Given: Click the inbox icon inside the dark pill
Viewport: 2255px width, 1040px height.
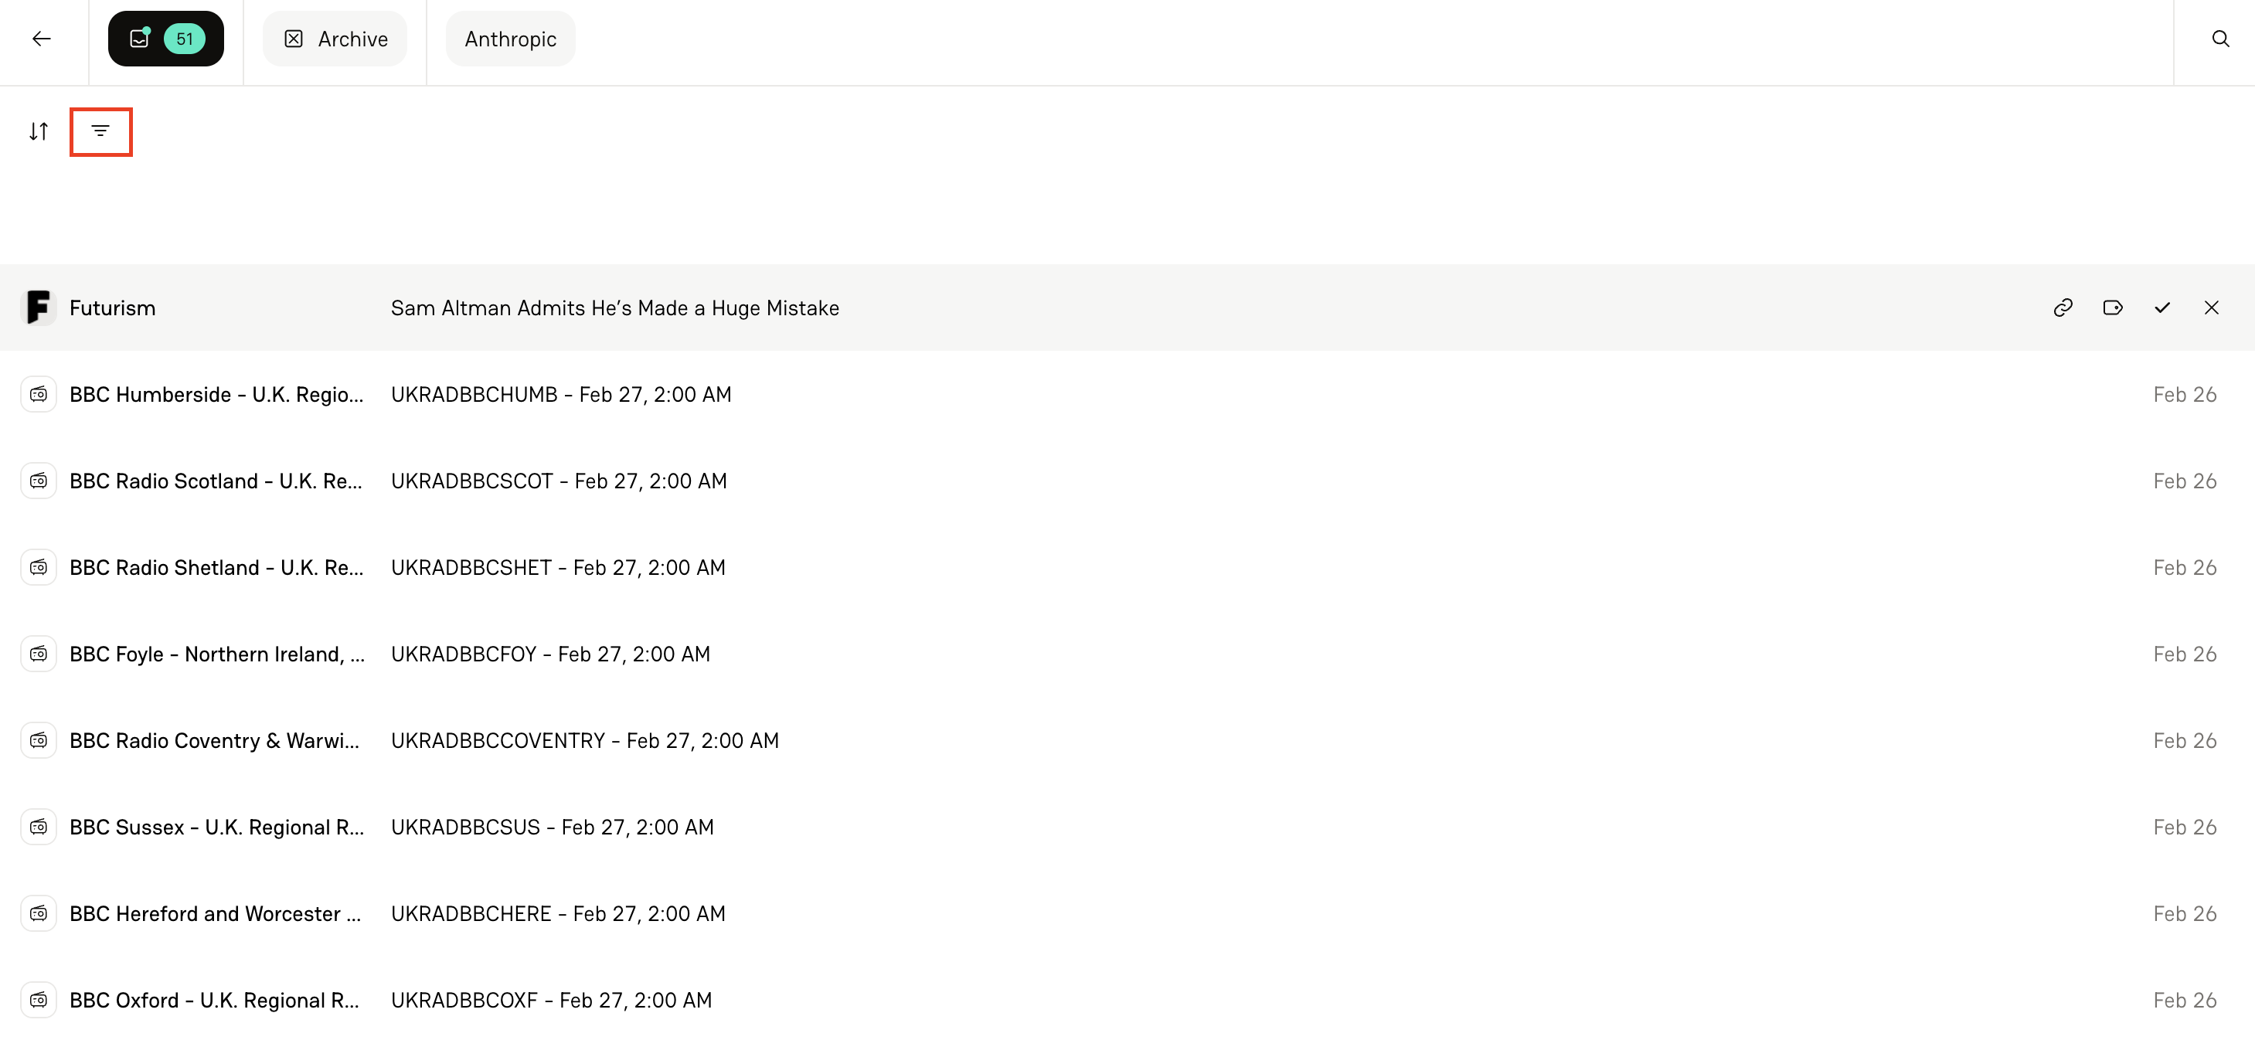Looking at the screenshot, I should [140, 38].
